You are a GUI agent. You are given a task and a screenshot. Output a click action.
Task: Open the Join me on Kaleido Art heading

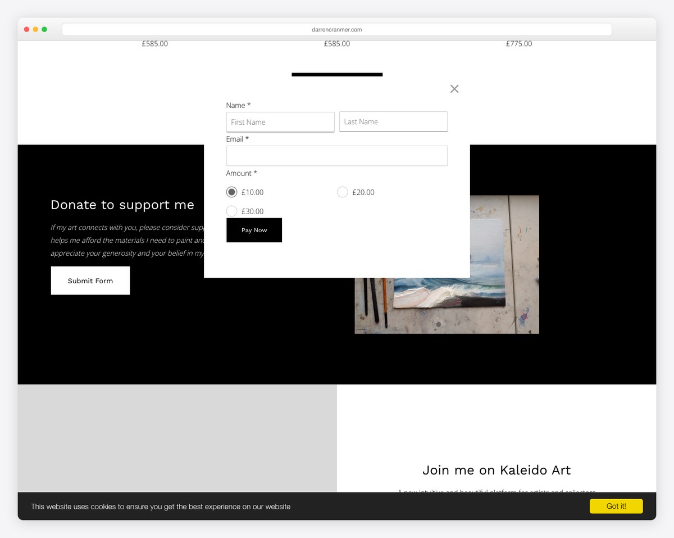pos(497,470)
